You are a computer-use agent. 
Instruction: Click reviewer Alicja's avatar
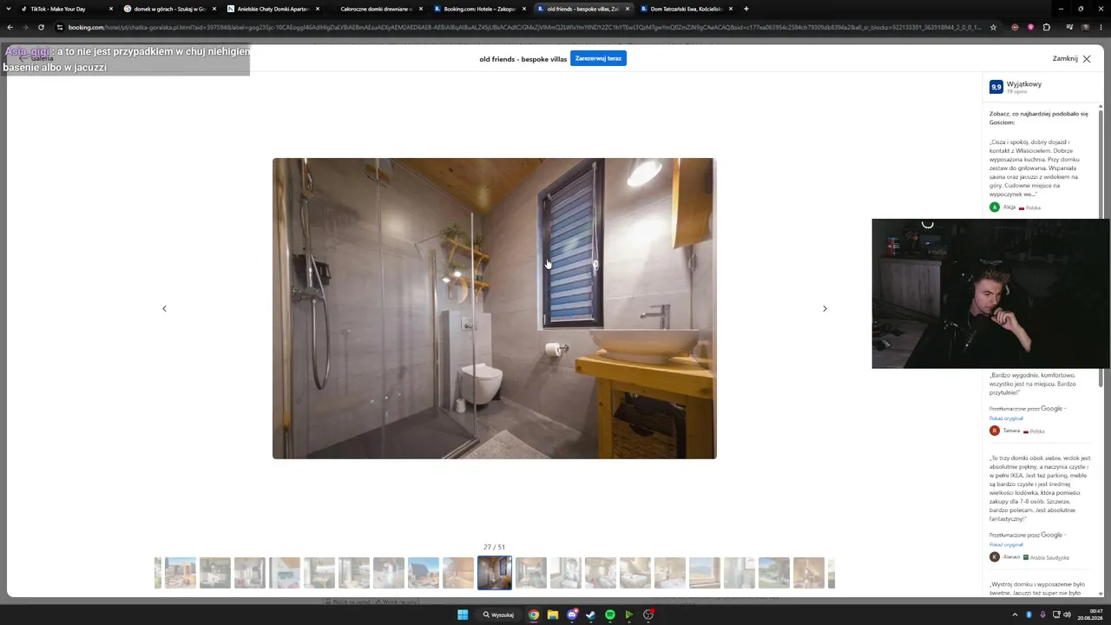[x=995, y=207]
